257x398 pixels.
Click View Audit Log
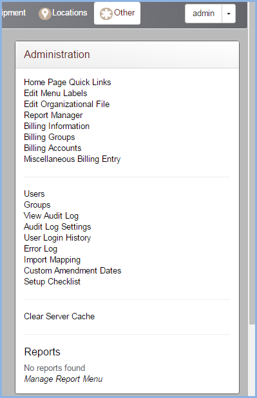tap(51, 215)
